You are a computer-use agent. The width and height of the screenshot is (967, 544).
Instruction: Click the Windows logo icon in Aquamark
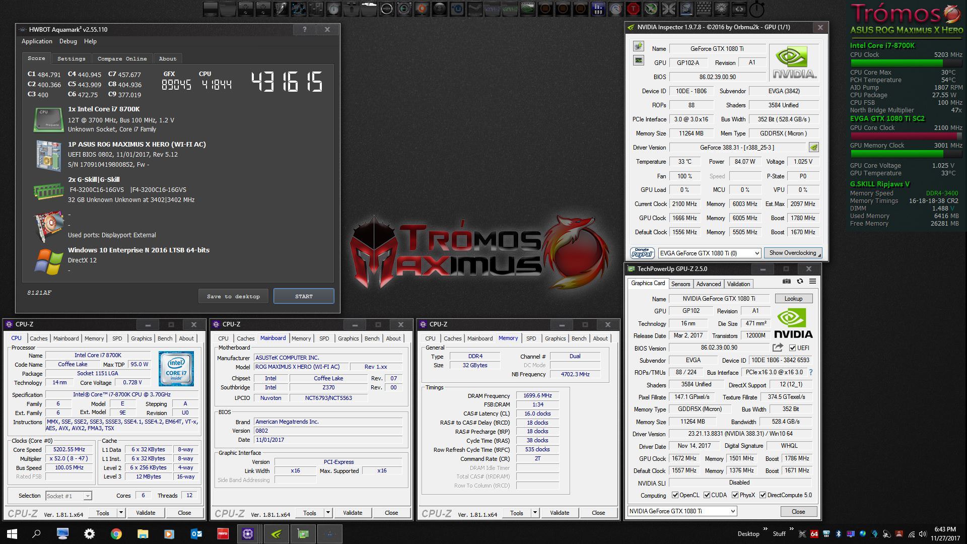48,261
